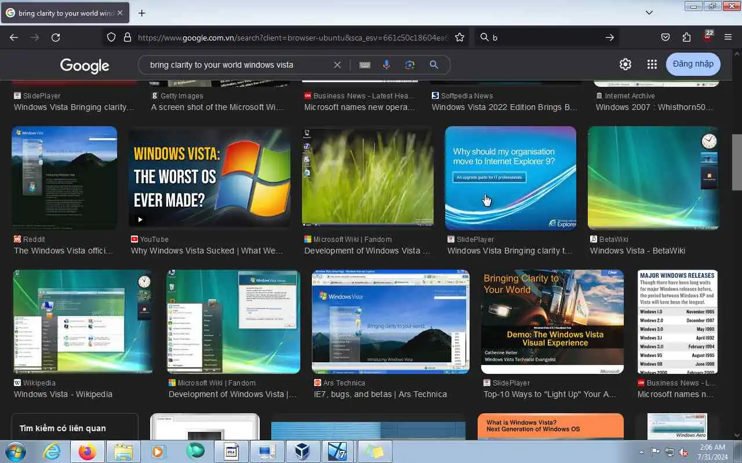The height and width of the screenshot is (463, 742).
Task: Open Google on-screen keyboard input tool
Action: [x=365, y=65]
